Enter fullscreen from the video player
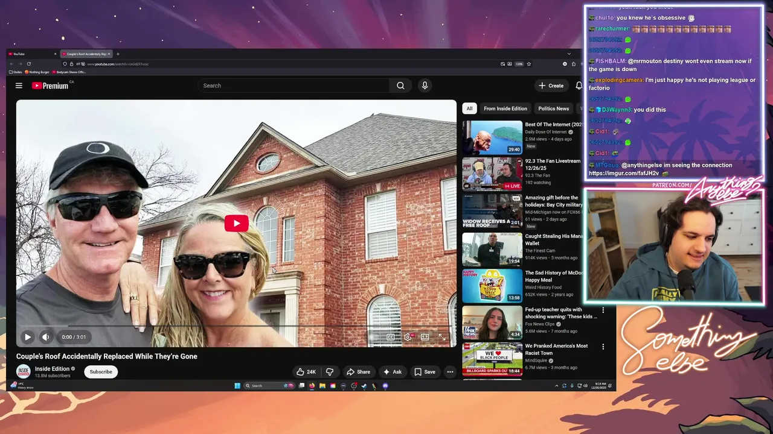The width and height of the screenshot is (773, 434). tap(442, 337)
